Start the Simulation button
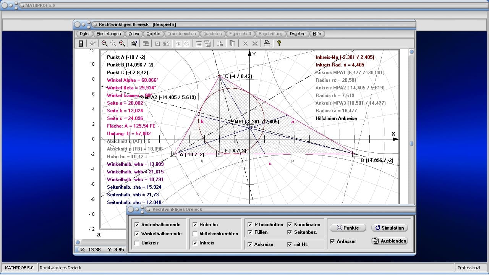Image resolution: width=489 pixels, height=275 pixels. (x=389, y=228)
